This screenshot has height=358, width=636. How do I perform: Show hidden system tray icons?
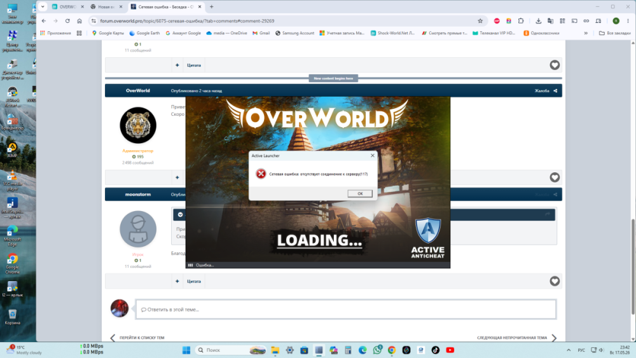[568, 350]
